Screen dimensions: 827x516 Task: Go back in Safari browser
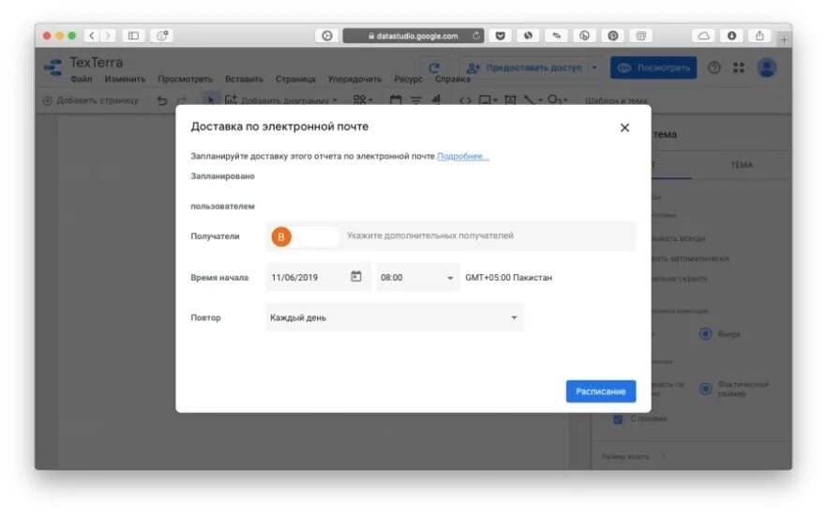92,36
